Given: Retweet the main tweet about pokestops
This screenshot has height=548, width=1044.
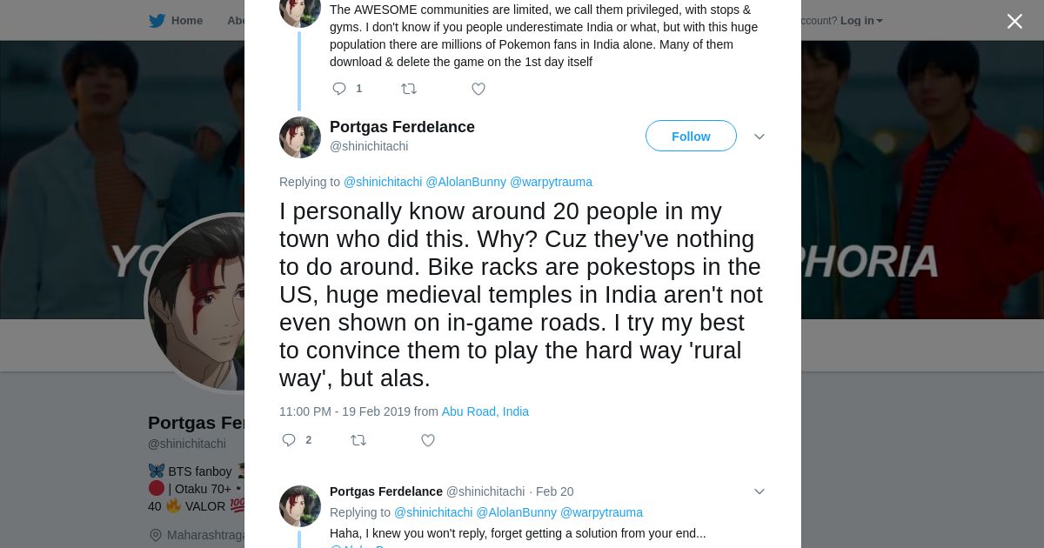Looking at the screenshot, I should [x=358, y=440].
